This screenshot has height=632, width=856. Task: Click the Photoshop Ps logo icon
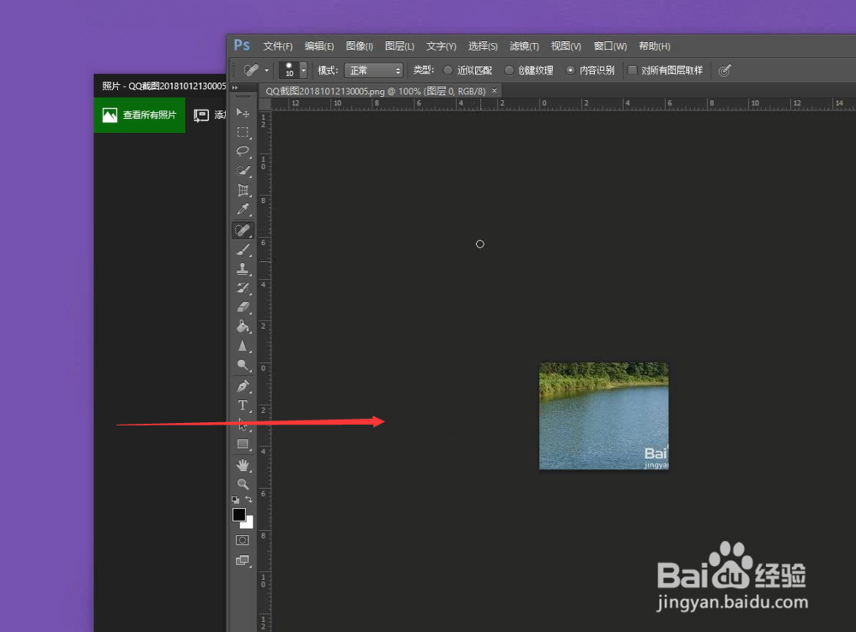[242, 45]
